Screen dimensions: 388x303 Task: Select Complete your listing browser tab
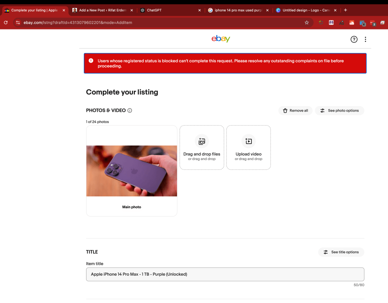(35, 10)
